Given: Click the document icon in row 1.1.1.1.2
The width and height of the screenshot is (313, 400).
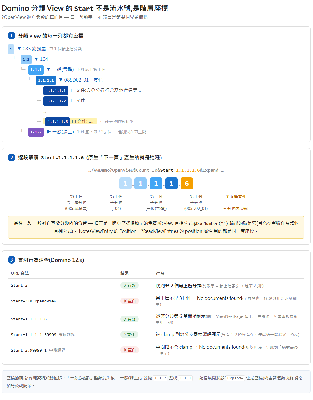Looking at the screenshot, I should coord(73,100).
